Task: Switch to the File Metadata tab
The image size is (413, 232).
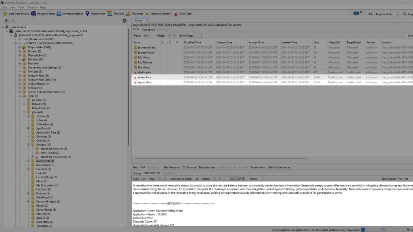Action: coord(171,167)
